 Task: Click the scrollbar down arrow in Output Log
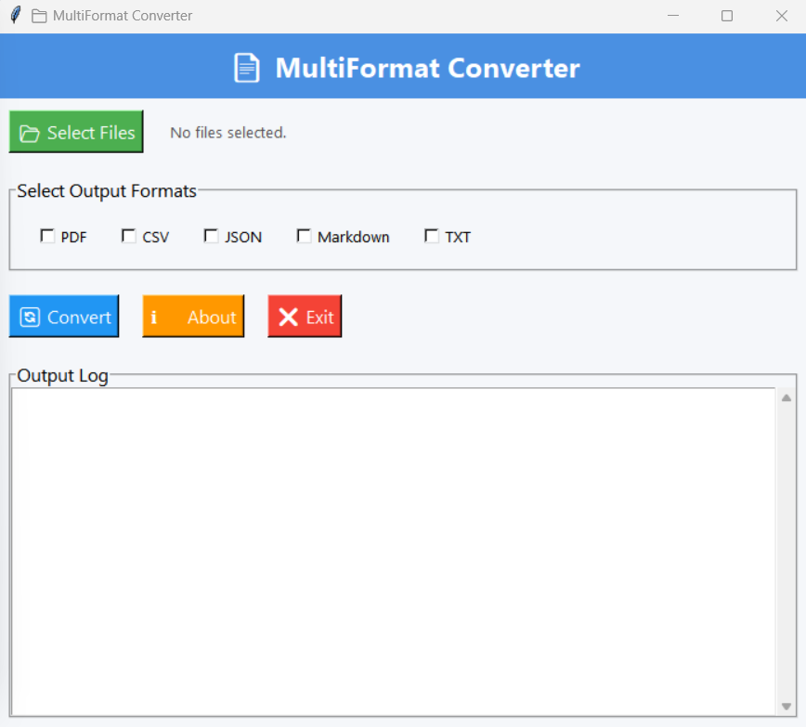(786, 705)
